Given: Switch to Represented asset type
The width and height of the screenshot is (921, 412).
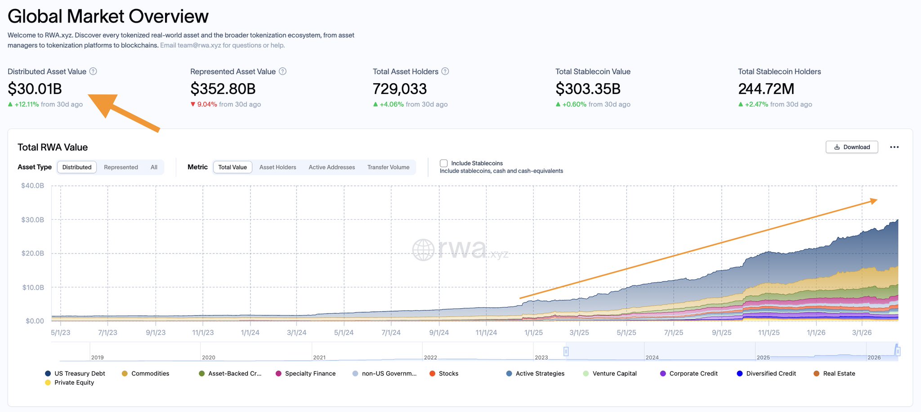Looking at the screenshot, I should pos(121,167).
